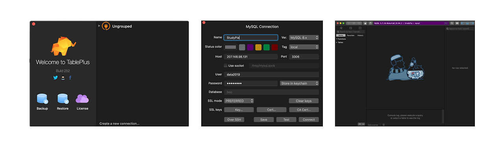
Task: Click the connection Name field with StudyPie
Action: (251, 37)
